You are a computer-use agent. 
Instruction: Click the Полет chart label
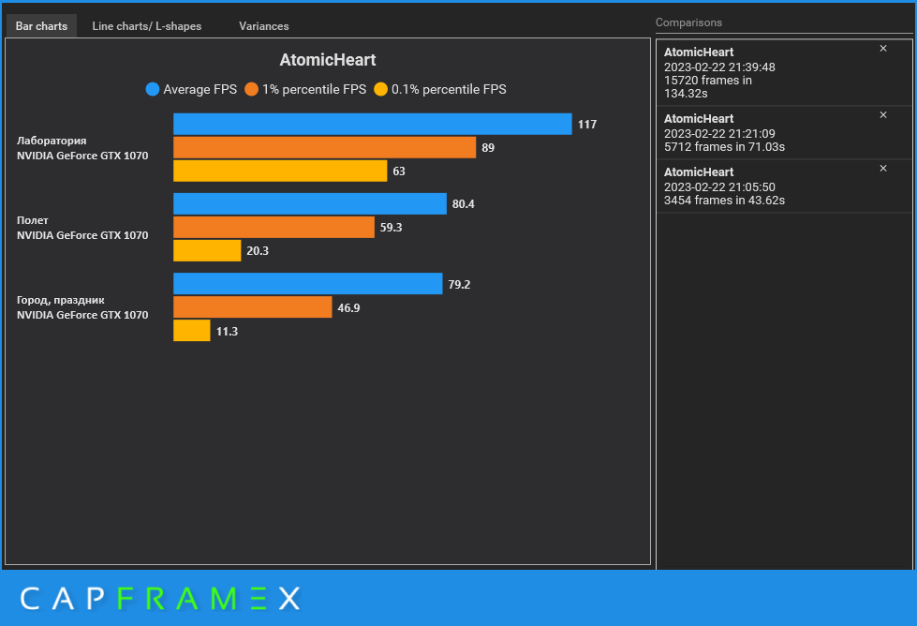(x=32, y=220)
